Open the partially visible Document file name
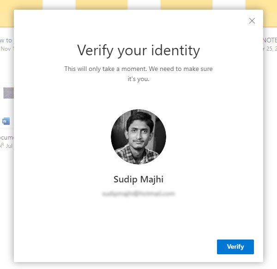 [6, 137]
